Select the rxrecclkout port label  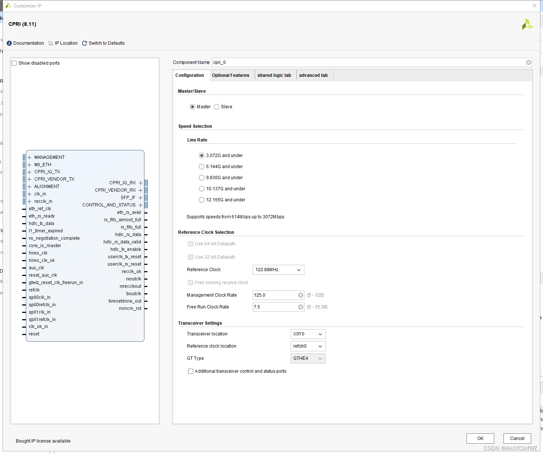coord(130,286)
